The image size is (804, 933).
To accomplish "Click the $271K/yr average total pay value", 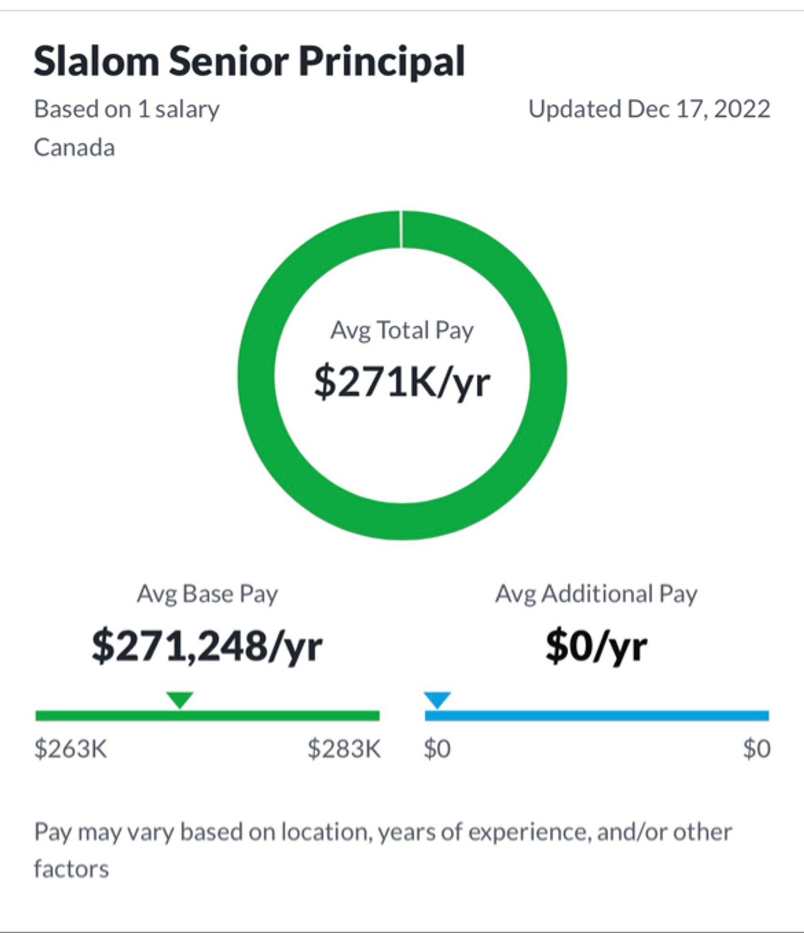I will coord(402,383).
